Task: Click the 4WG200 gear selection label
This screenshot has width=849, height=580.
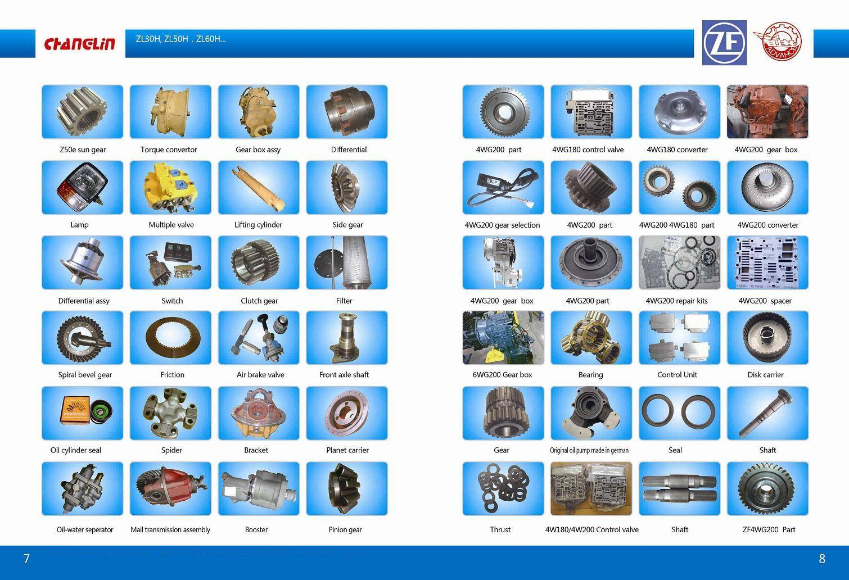Action: pos(502,225)
